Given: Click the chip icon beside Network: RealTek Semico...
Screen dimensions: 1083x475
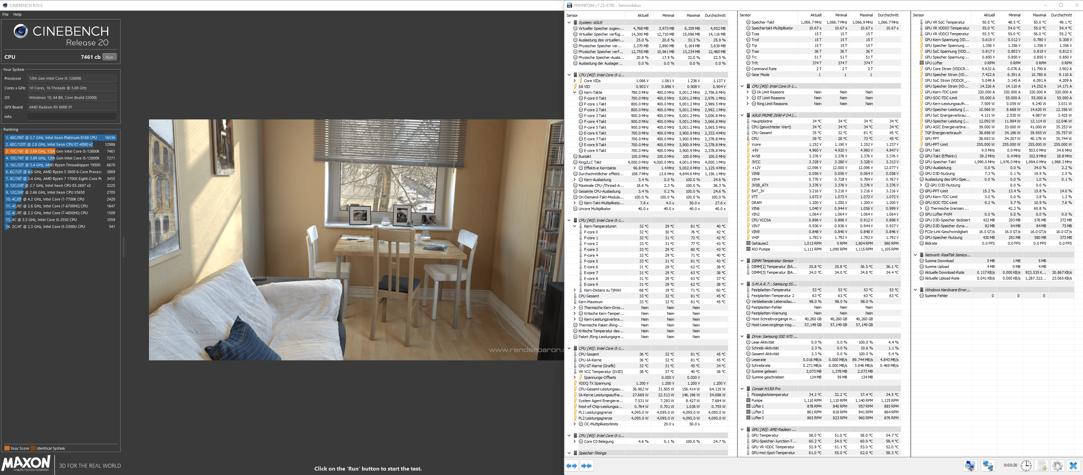Looking at the screenshot, I should (922, 255).
